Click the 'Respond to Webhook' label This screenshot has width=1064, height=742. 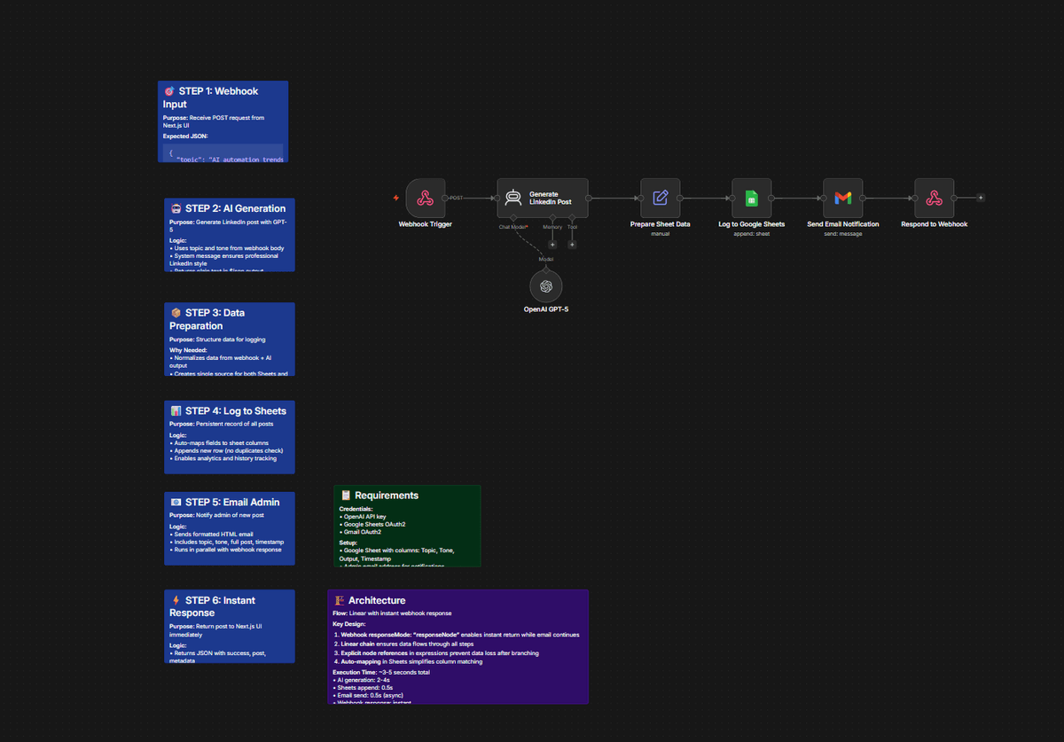tap(935, 224)
